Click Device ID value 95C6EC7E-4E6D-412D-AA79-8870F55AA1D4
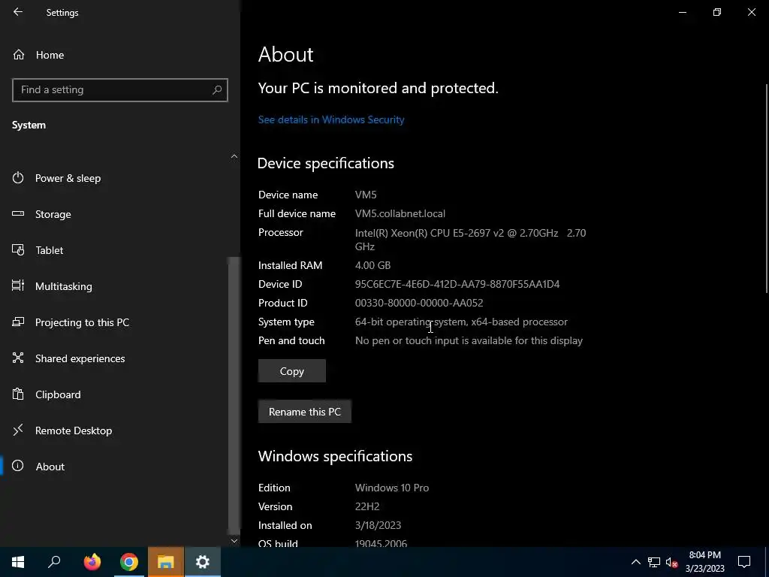769x577 pixels. click(x=457, y=284)
